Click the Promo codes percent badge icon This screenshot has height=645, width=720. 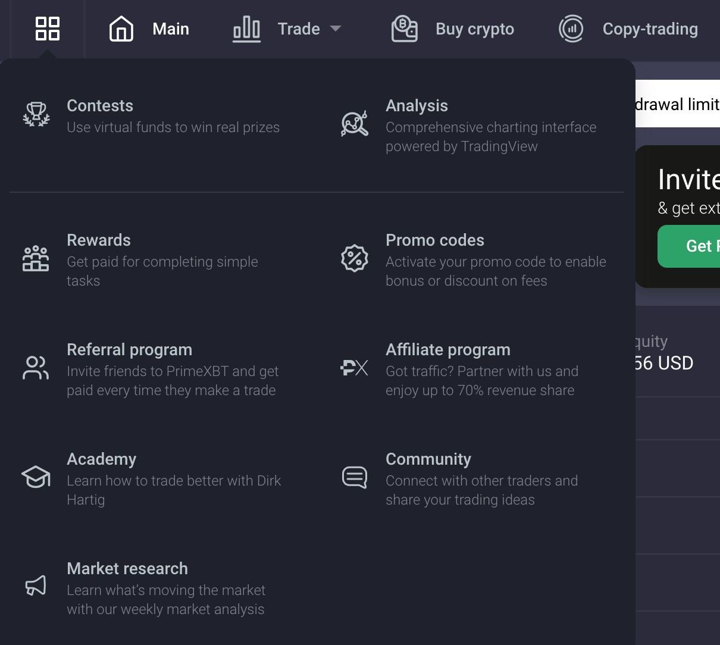click(x=354, y=259)
